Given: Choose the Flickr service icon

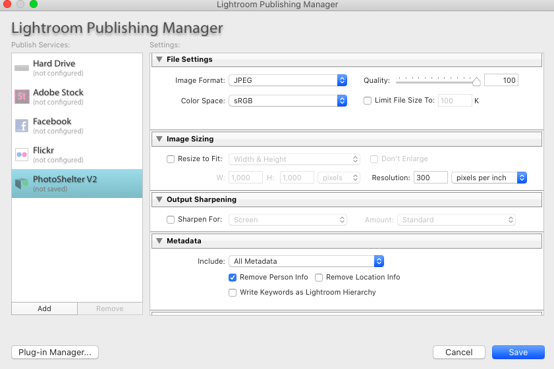Looking at the screenshot, I should click(x=22, y=155).
